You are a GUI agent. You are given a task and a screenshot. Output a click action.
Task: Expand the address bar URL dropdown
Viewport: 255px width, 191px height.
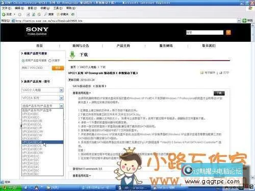point(239,20)
